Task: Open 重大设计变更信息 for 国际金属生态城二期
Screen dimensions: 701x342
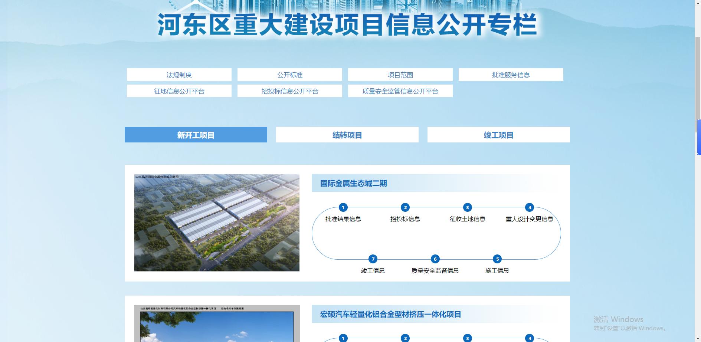Action: tap(530, 219)
